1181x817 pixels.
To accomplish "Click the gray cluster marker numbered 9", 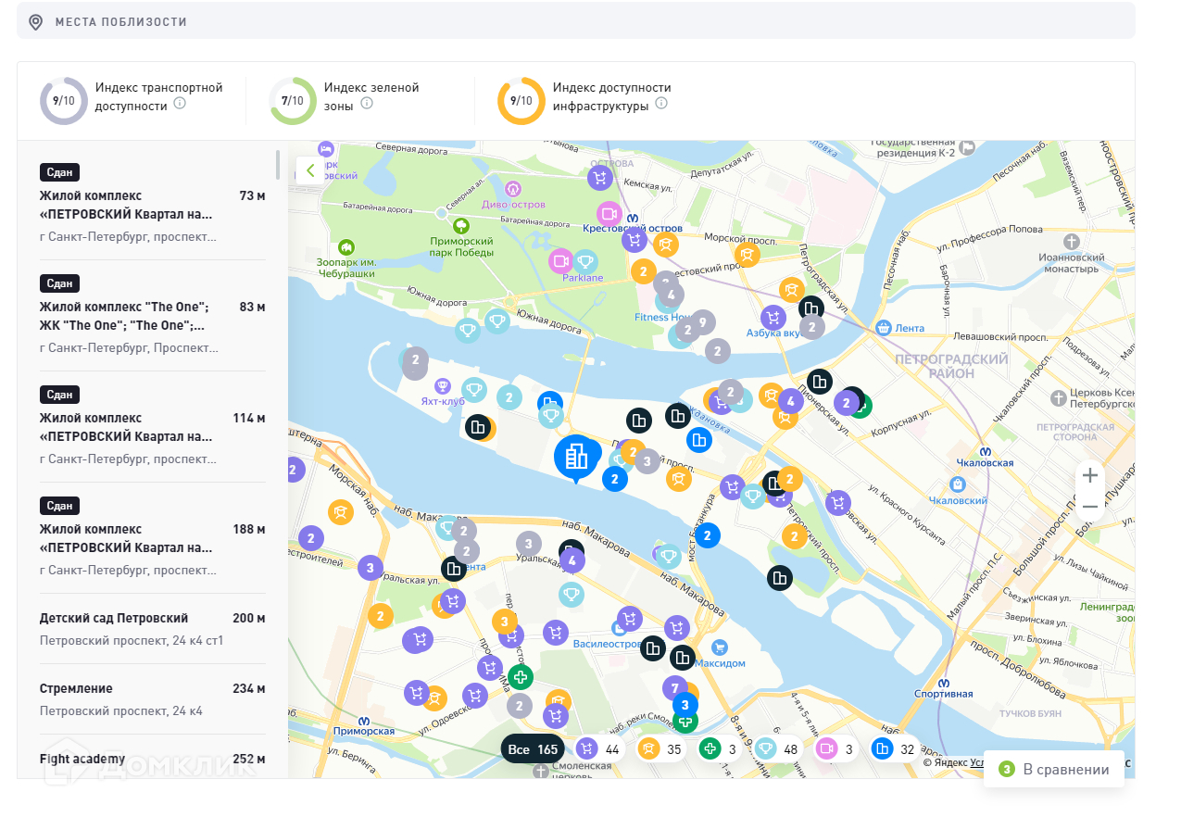I will tap(703, 322).
